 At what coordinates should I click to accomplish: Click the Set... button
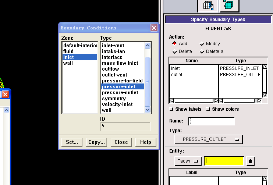click(72, 142)
